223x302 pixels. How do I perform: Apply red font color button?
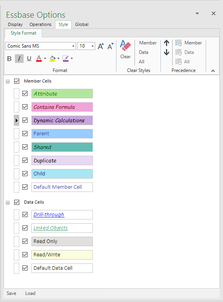point(39,59)
